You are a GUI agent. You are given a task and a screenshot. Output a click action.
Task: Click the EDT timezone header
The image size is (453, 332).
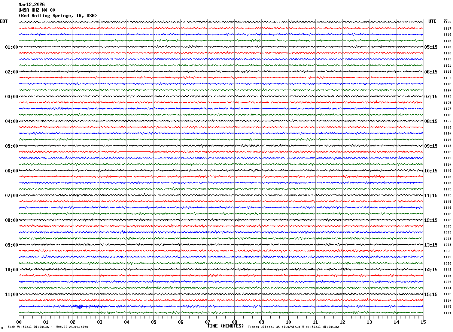click(4, 21)
